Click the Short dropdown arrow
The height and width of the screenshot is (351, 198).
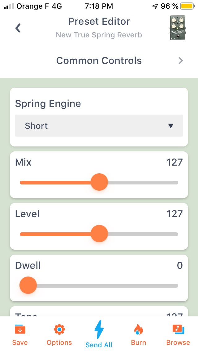170,126
